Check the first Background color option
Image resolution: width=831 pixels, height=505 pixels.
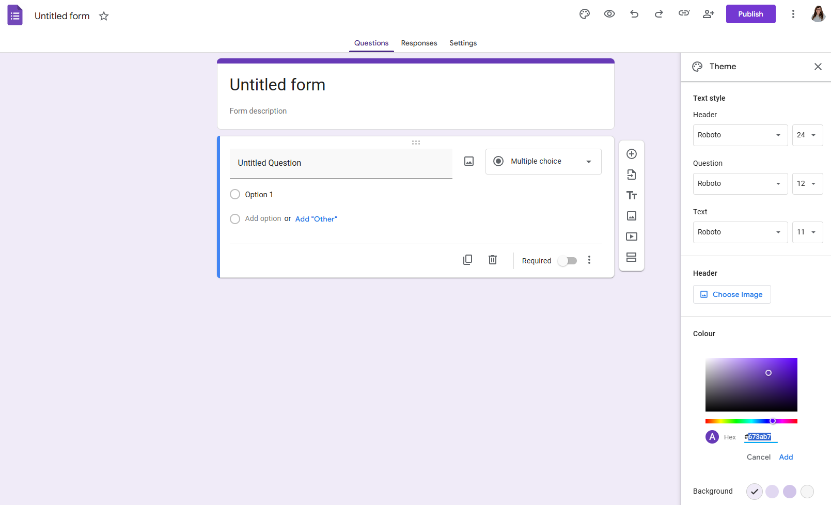click(x=754, y=491)
